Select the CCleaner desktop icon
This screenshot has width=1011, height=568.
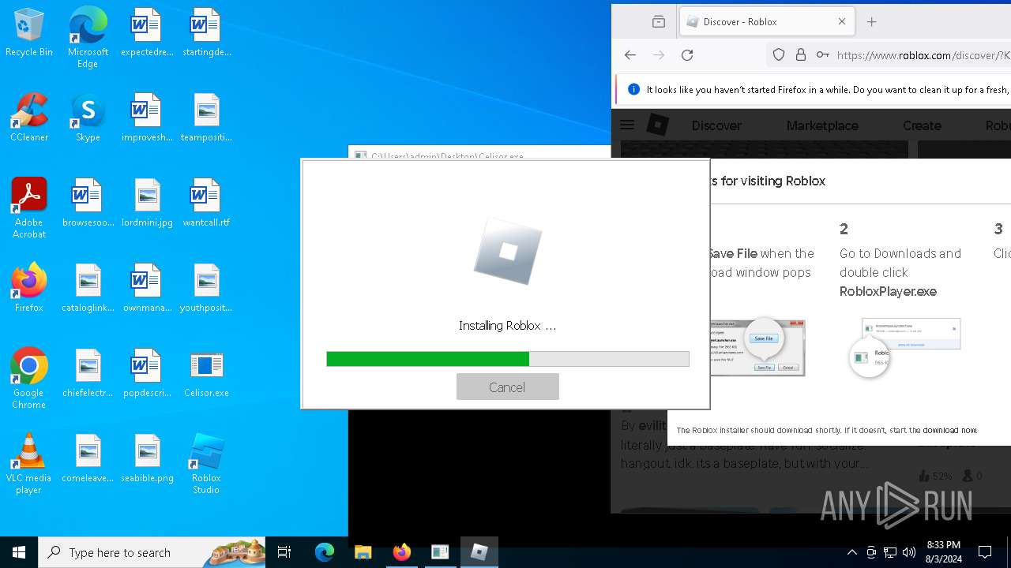(x=29, y=118)
